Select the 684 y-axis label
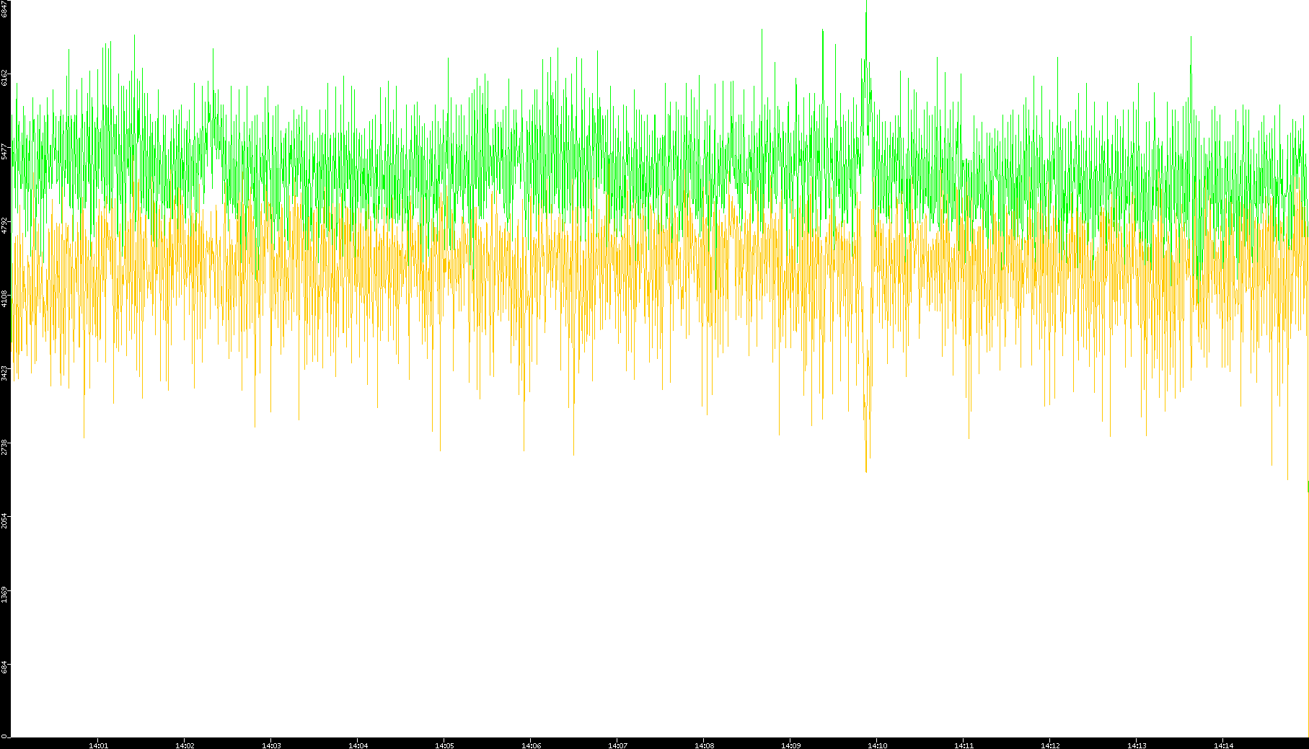The image size is (1309, 749). (x=5, y=668)
